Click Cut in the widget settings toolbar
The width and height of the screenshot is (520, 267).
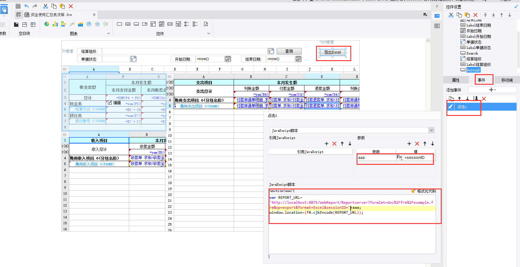point(451,15)
